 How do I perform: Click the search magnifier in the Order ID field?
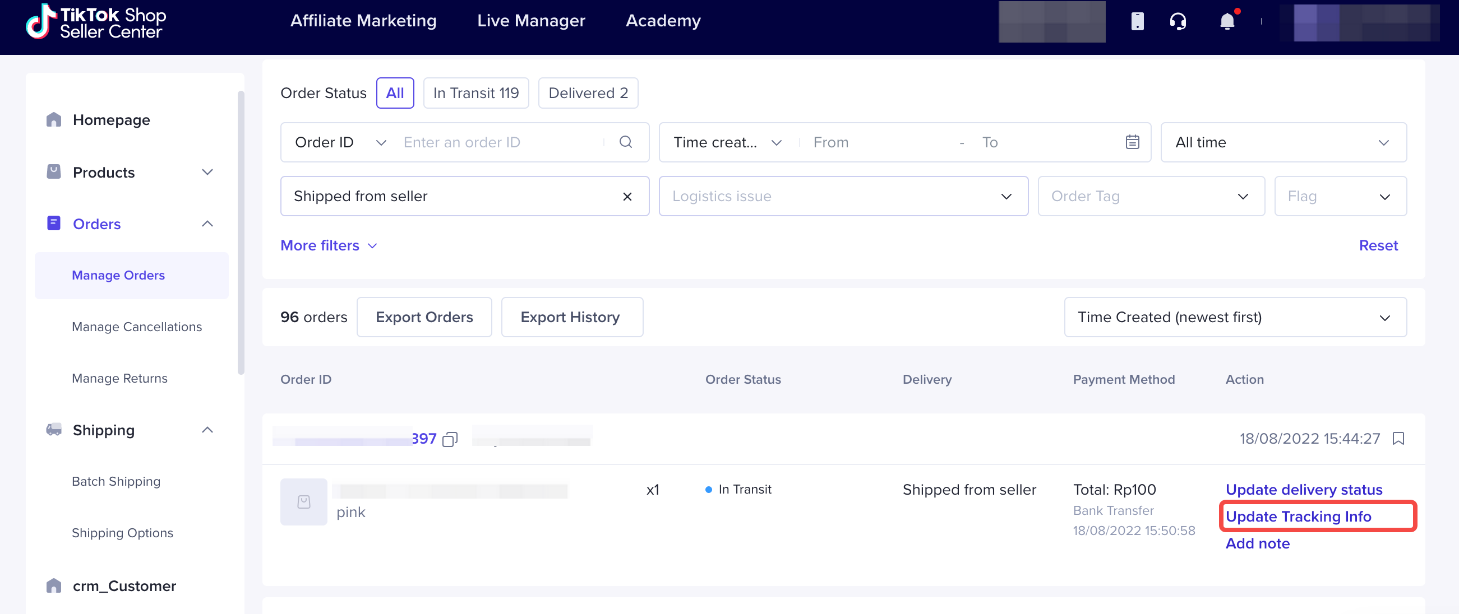(x=626, y=142)
